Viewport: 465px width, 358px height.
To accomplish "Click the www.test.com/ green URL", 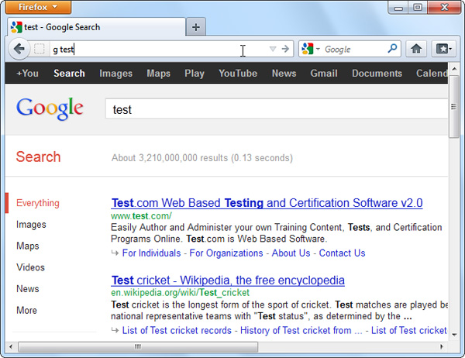I will click(141, 216).
